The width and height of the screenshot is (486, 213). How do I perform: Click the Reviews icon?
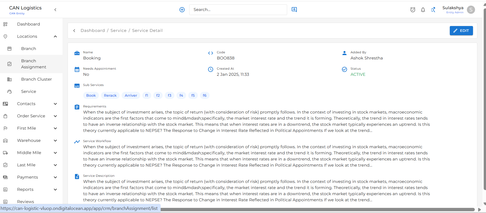coord(5,202)
